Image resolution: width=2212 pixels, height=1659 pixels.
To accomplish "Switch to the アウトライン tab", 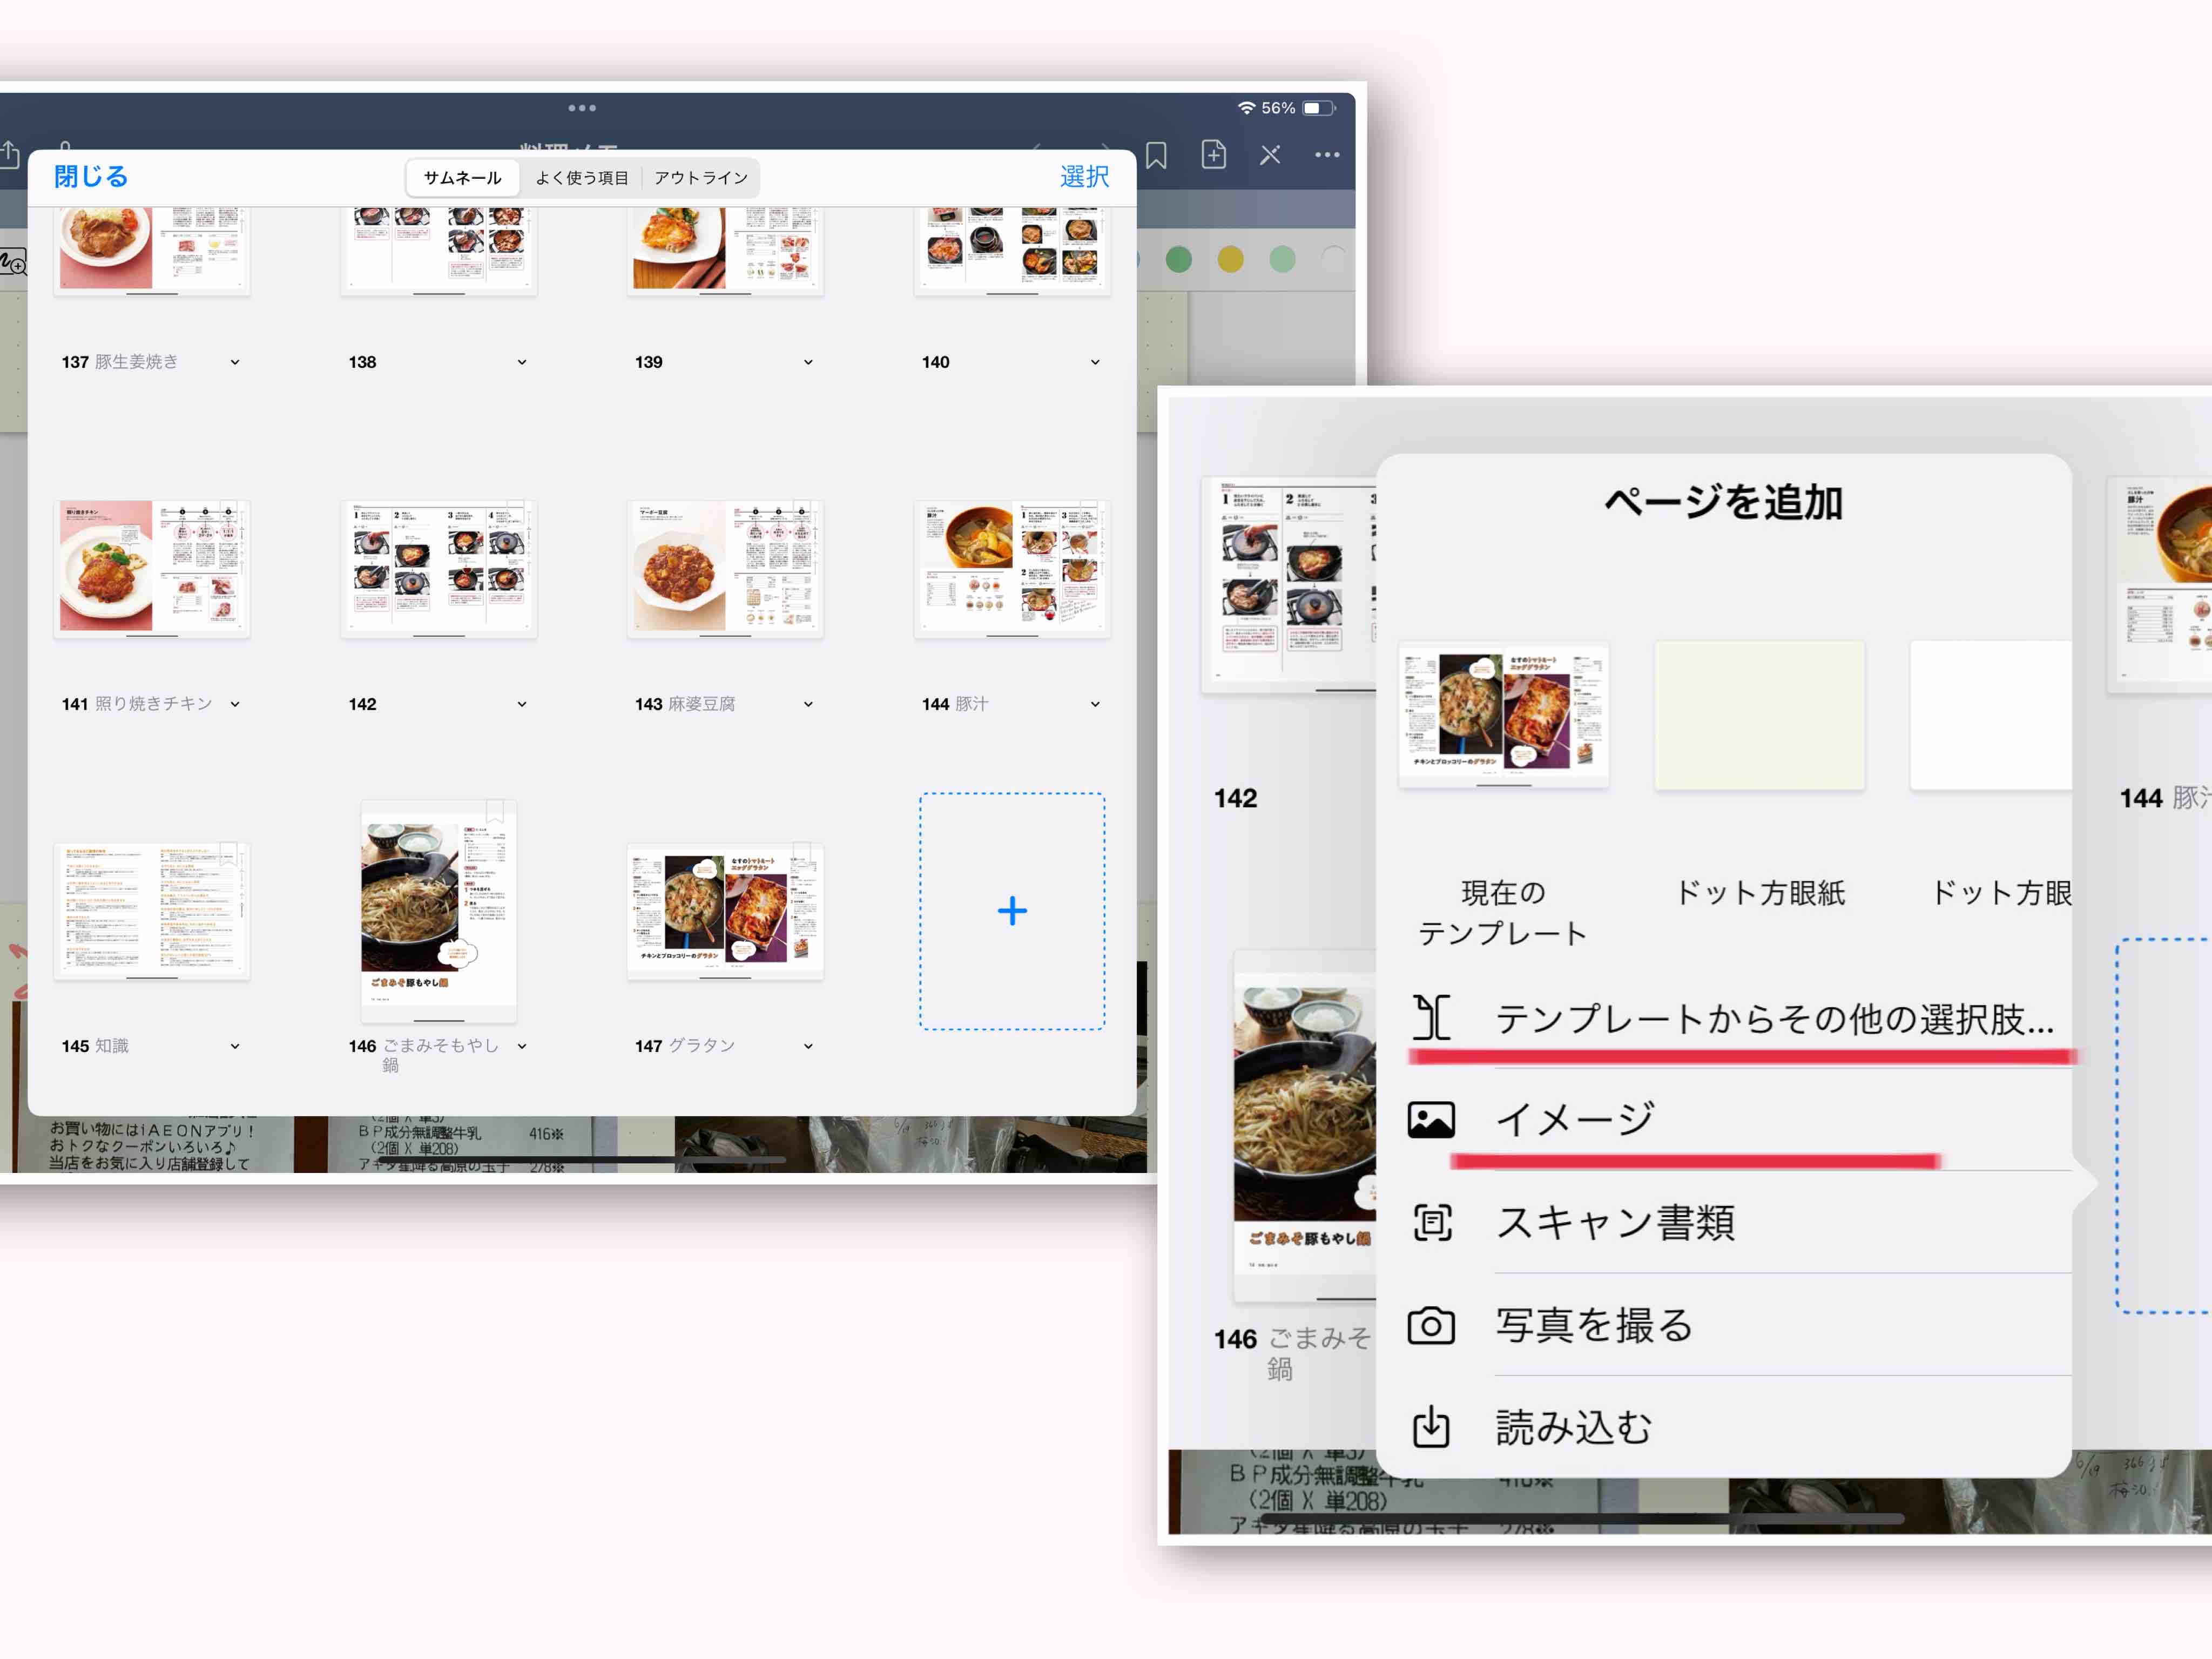I will click(x=701, y=178).
